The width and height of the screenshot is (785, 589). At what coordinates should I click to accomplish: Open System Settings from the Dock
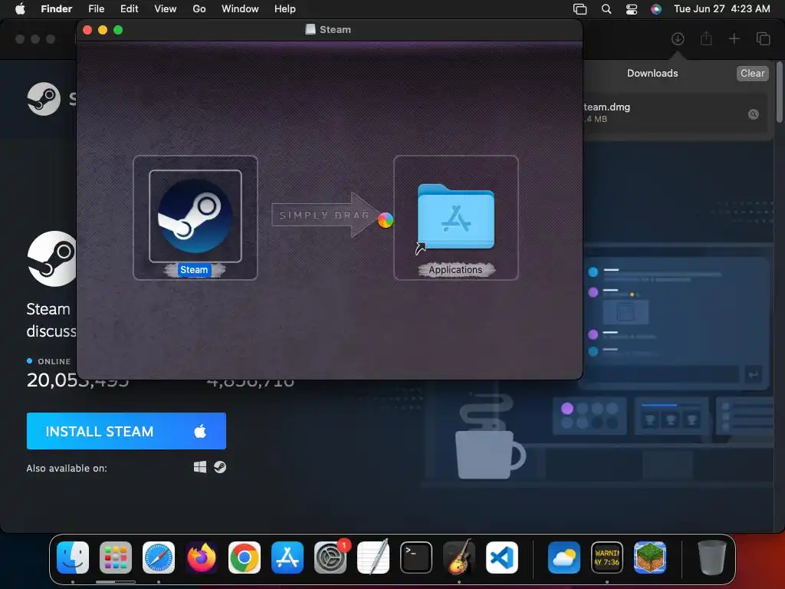[x=330, y=557]
